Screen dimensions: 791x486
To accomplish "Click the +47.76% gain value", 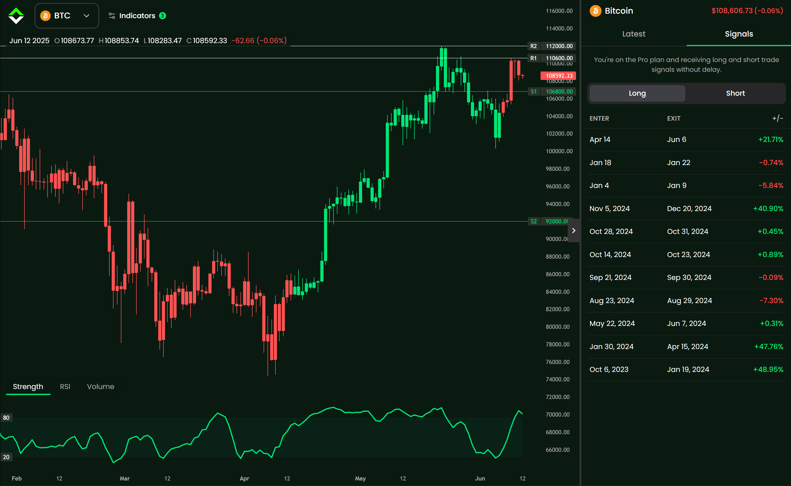I will click(x=768, y=346).
